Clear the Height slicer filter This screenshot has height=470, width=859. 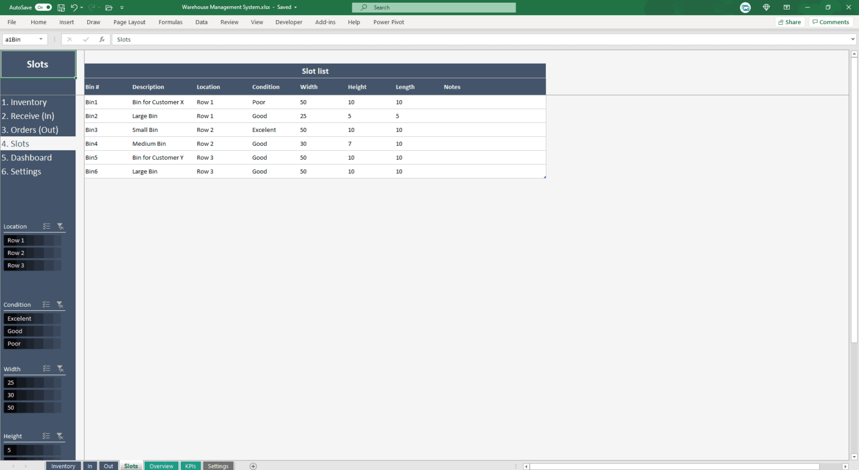60,436
